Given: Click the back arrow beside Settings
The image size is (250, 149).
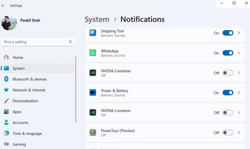Looking at the screenshot, I should coord(3,6).
